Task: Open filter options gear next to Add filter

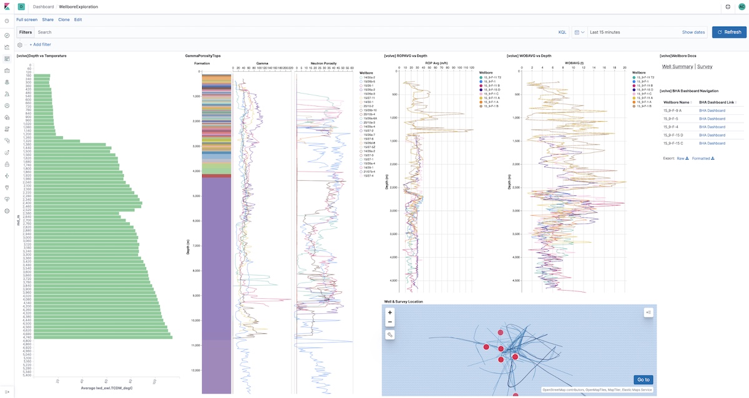Action: [x=20, y=45]
